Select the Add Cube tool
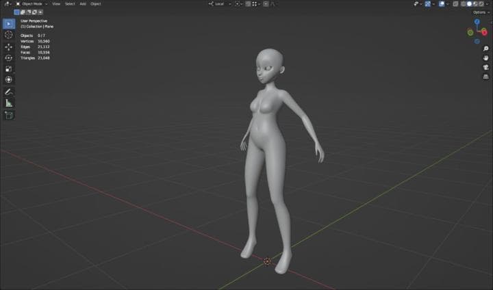 click(9, 115)
